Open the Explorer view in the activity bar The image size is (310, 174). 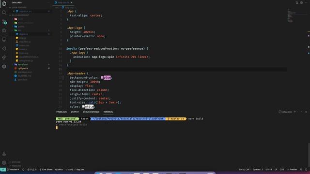pyautogui.click(x=4, y=3)
